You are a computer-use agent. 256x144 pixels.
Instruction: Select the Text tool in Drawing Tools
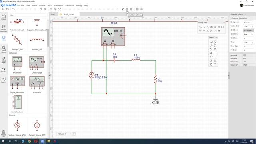(215, 50)
